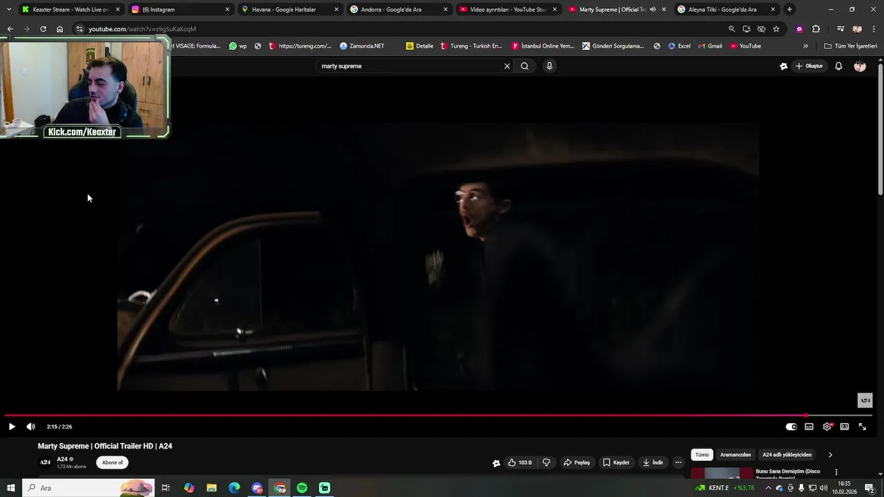Open the Chrome three-dot menu
884x497 pixels.
pos(873,29)
